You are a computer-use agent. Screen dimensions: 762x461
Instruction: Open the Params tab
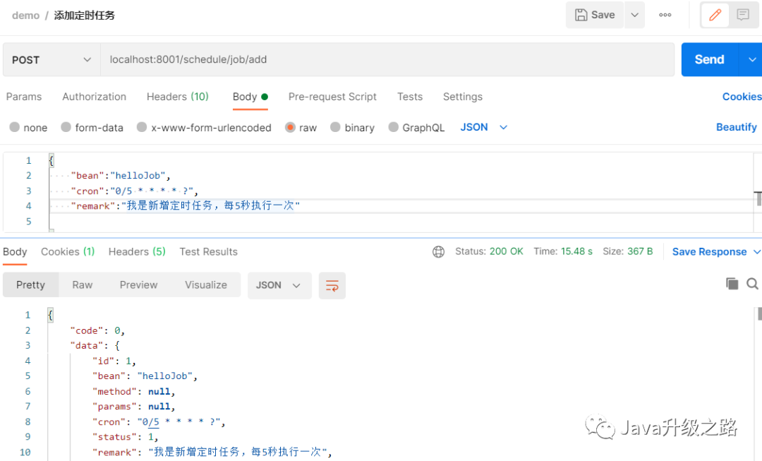tap(24, 97)
